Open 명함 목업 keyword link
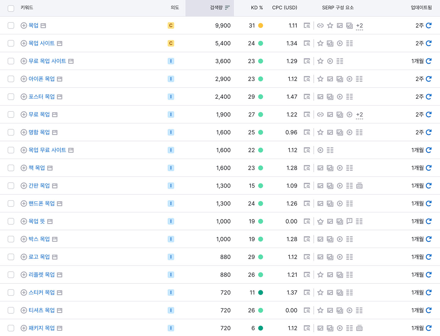The image size is (440, 336). point(39,132)
